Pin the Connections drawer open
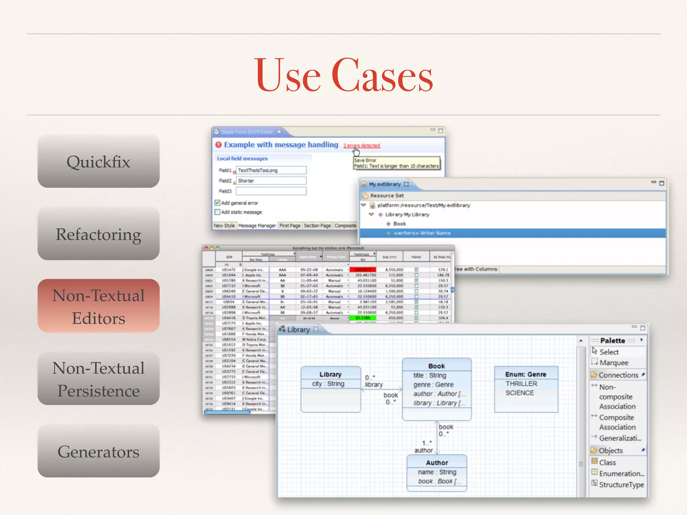 (643, 375)
